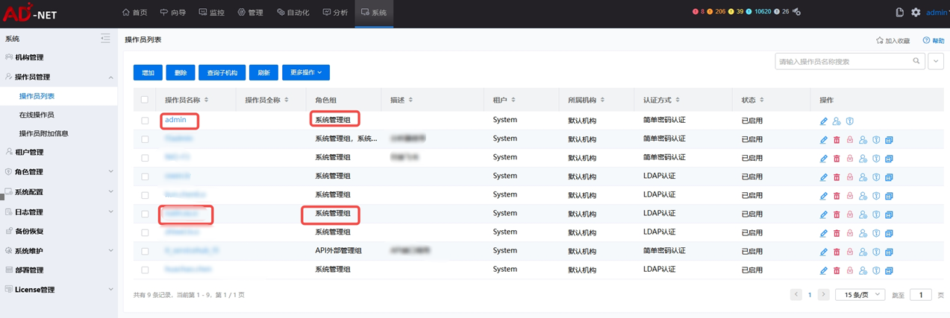Open the 更多操作 dropdown button

coord(305,73)
